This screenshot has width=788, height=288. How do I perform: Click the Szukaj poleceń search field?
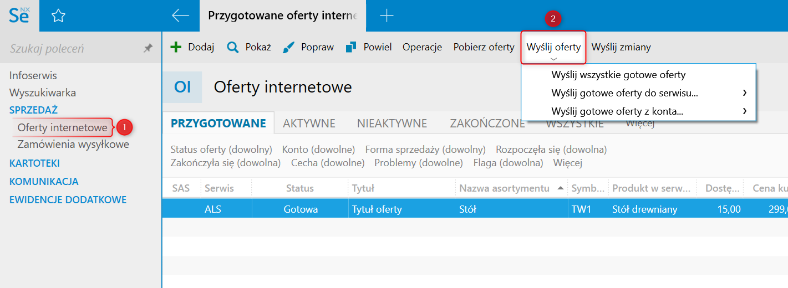(x=72, y=49)
